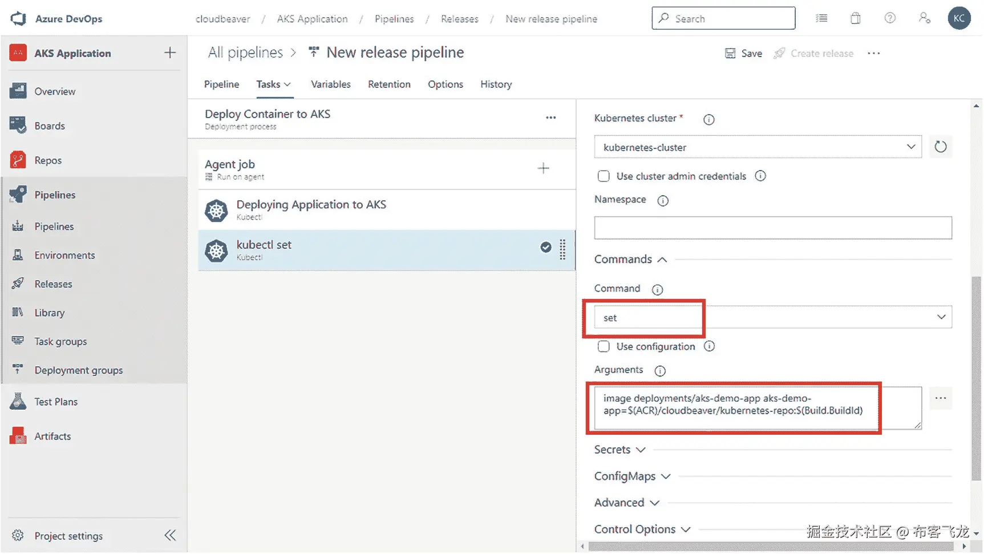The height and width of the screenshot is (554, 984).
Task: Switch to the Retention tab
Action: (x=389, y=84)
